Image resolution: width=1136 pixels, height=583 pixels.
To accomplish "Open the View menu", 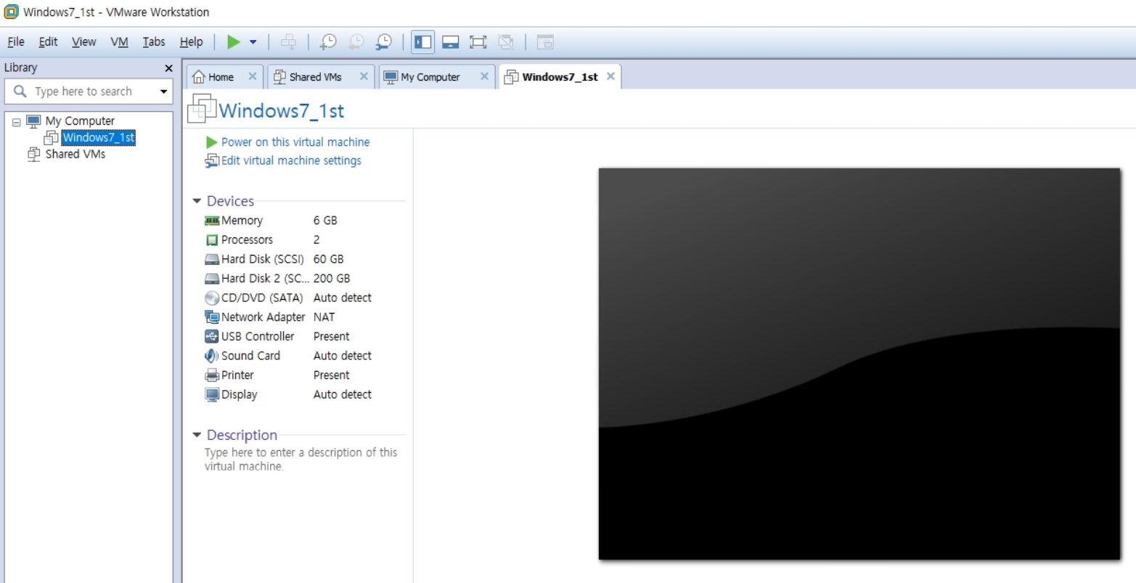I will point(83,42).
